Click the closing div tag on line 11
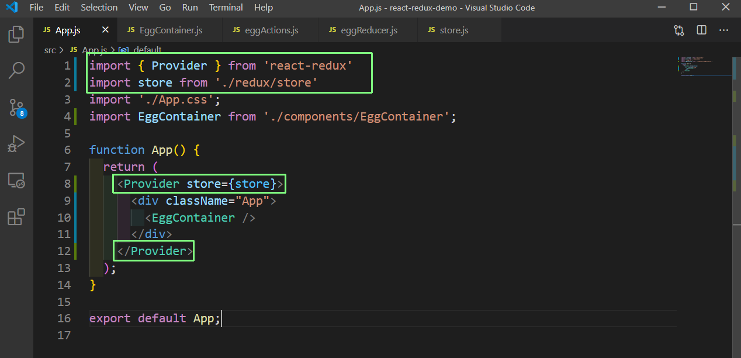 click(151, 234)
